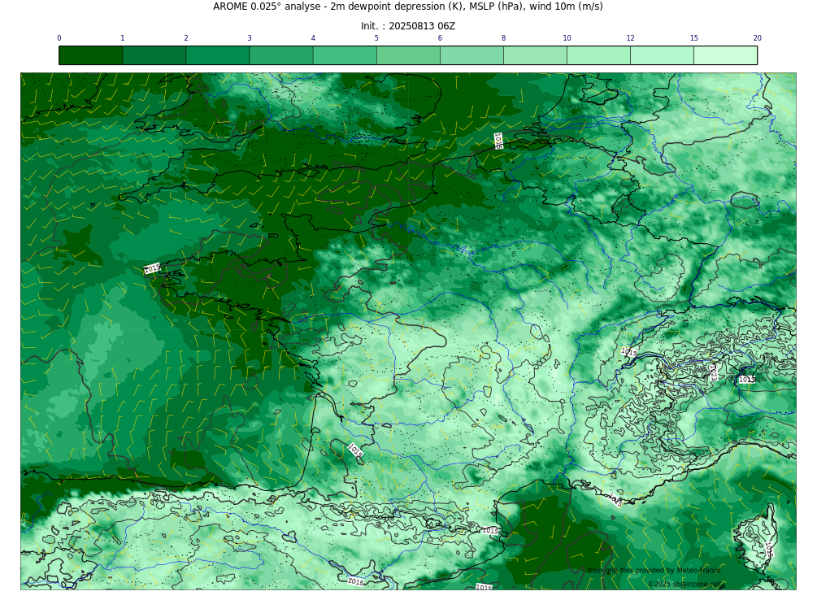The height and width of the screenshot is (600, 817).
Task: Click the 1015 isobar label on Corsica
Action: [768, 550]
